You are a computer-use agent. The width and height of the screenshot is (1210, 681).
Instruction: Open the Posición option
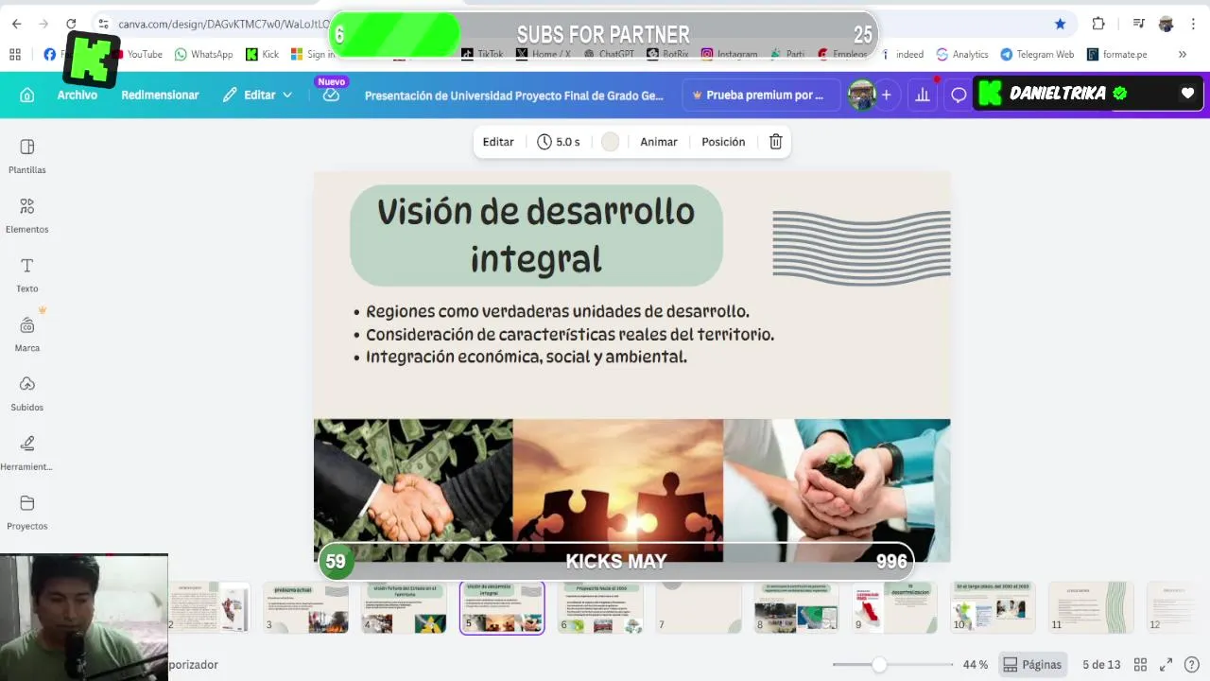click(723, 142)
